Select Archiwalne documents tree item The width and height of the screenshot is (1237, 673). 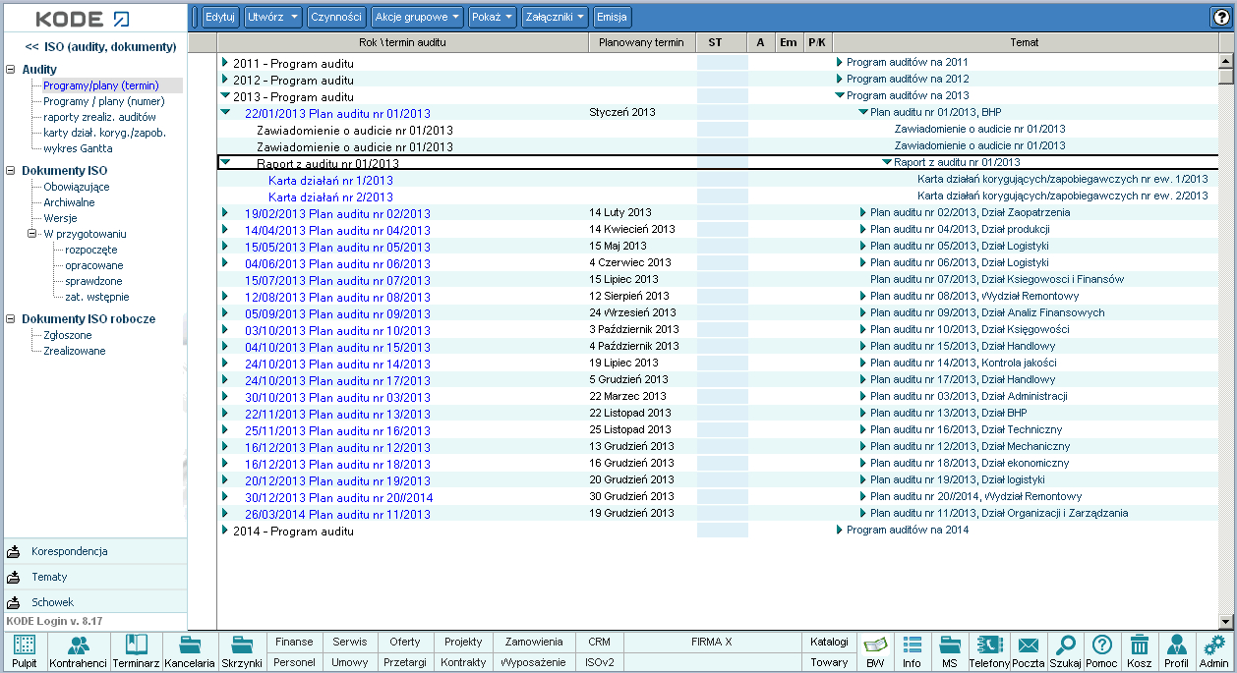click(69, 202)
